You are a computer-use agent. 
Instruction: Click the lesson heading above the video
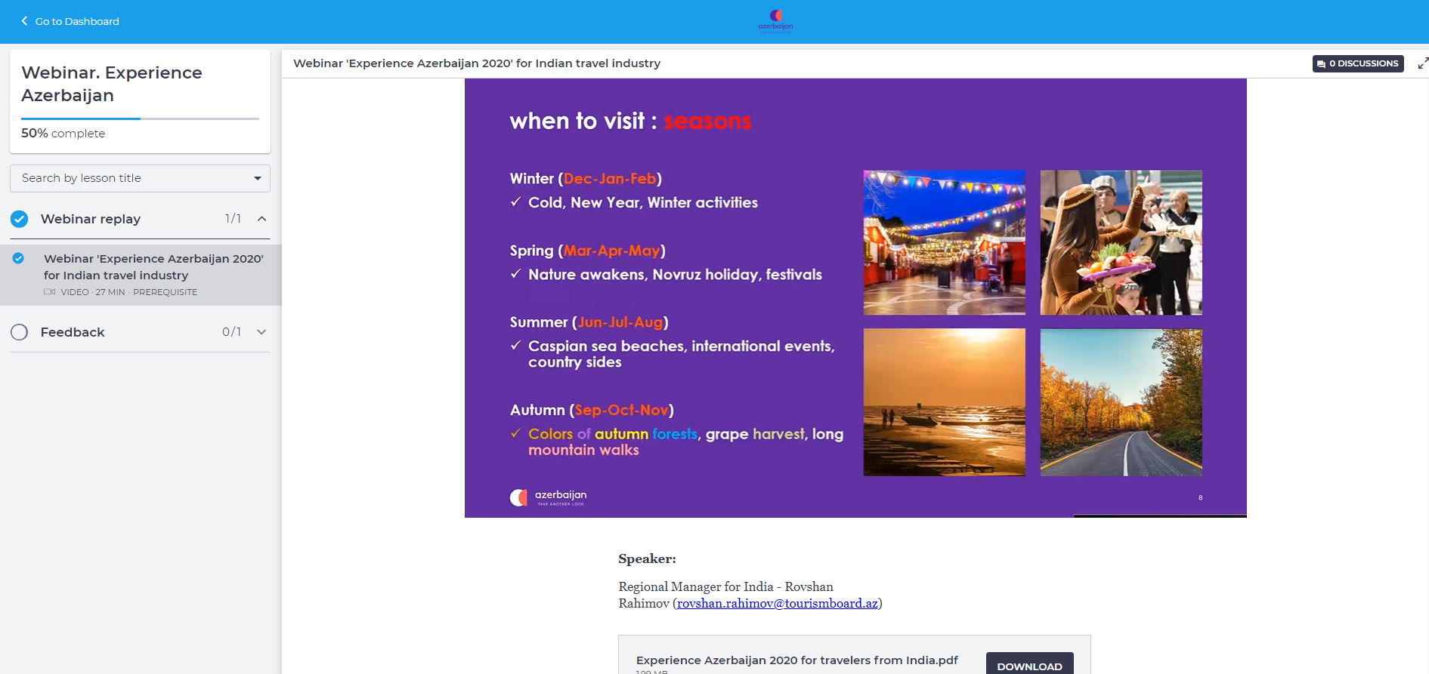477,63
